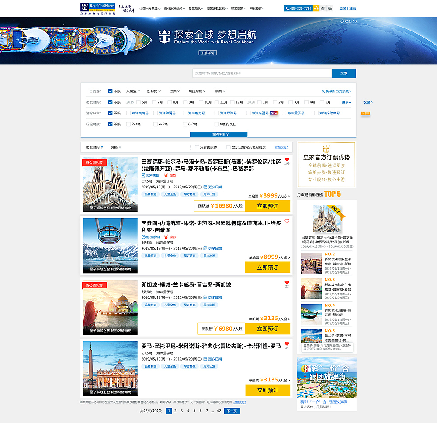
Task: Click heart icon on Rome-Santorini cruise
Action: pos(287,343)
